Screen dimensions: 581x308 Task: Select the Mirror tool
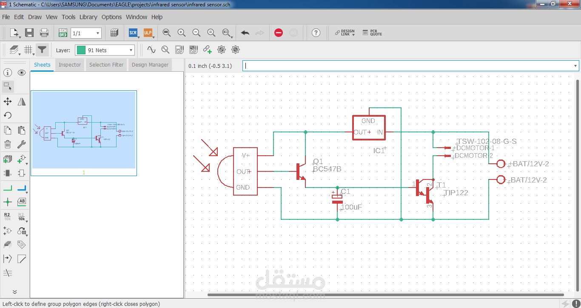pyautogui.click(x=21, y=101)
